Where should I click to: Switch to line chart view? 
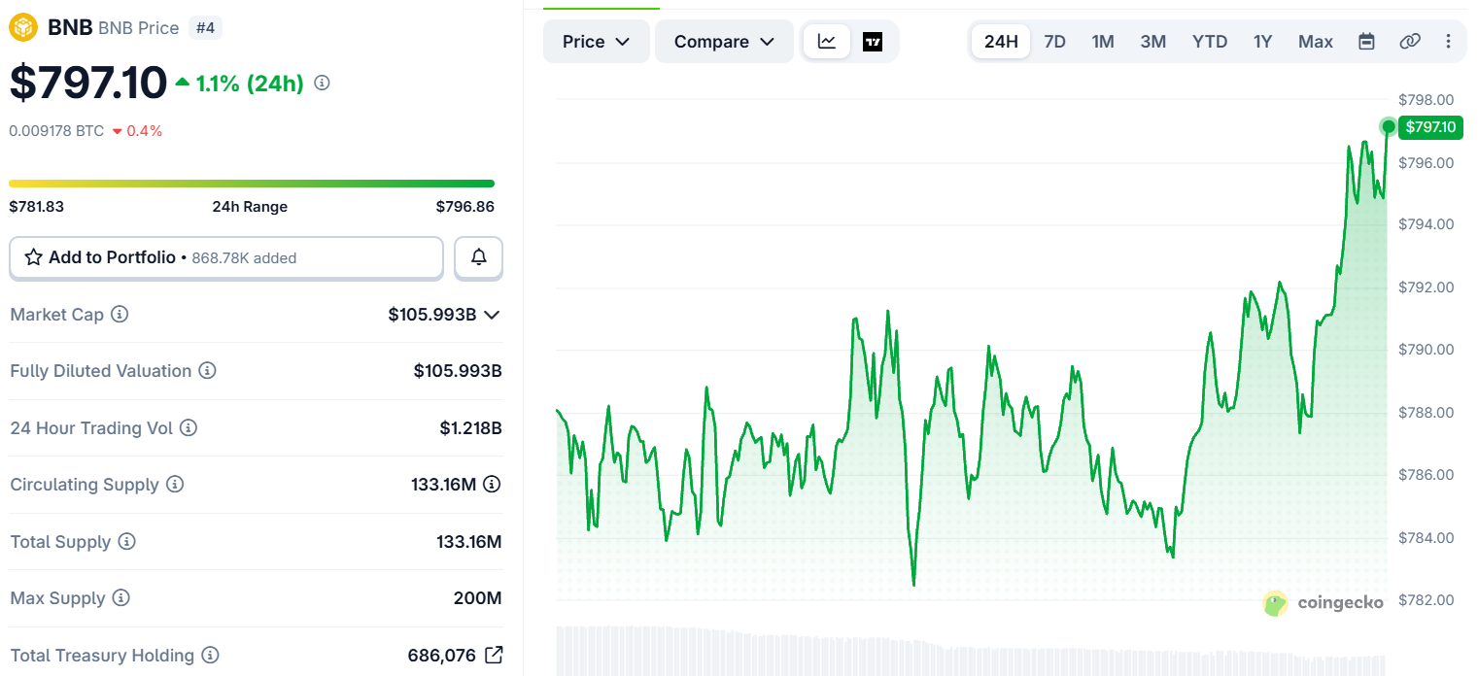pyautogui.click(x=827, y=42)
